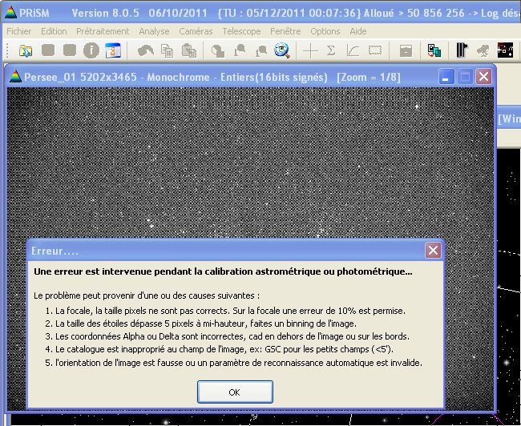
Task: Select the dashed rectangle selection tool
Action: [x=374, y=50]
